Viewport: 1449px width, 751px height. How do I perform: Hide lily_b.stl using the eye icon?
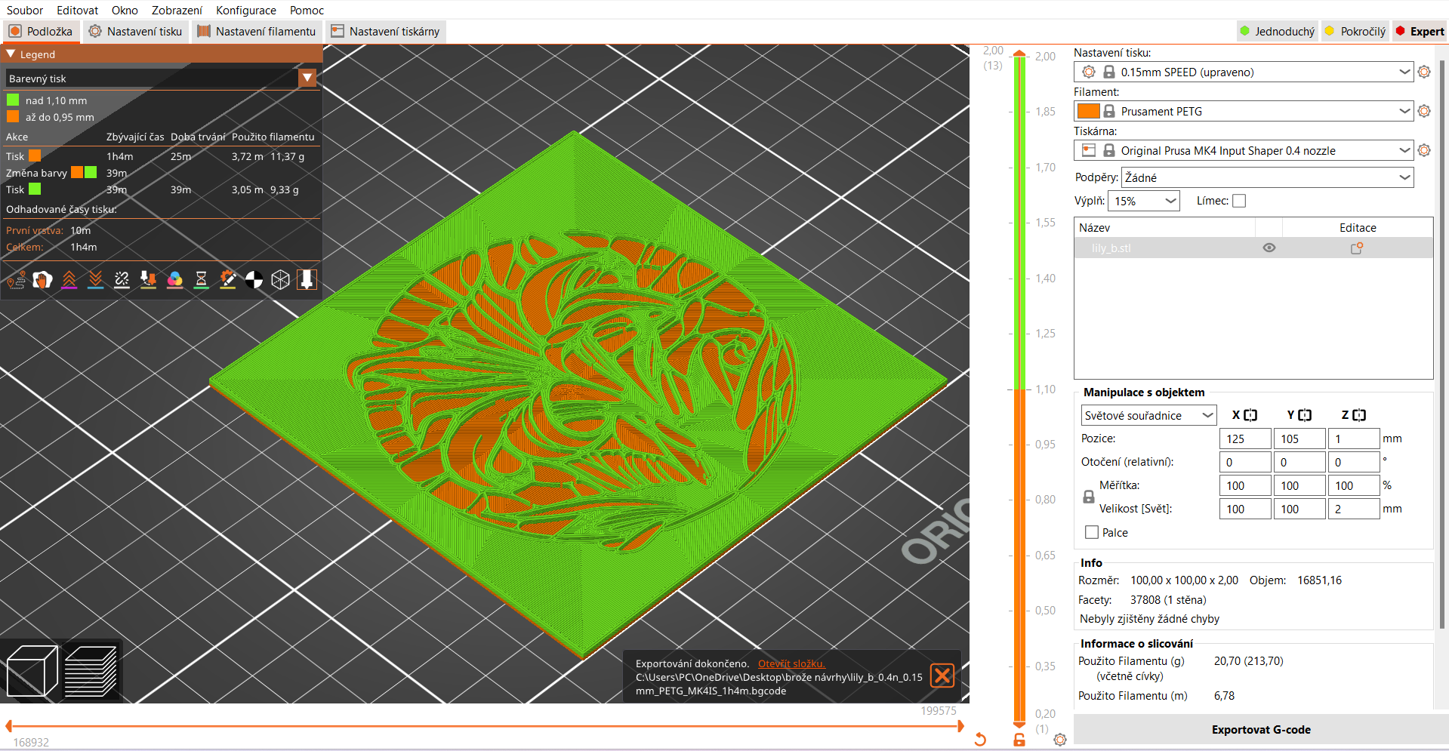(1269, 248)
